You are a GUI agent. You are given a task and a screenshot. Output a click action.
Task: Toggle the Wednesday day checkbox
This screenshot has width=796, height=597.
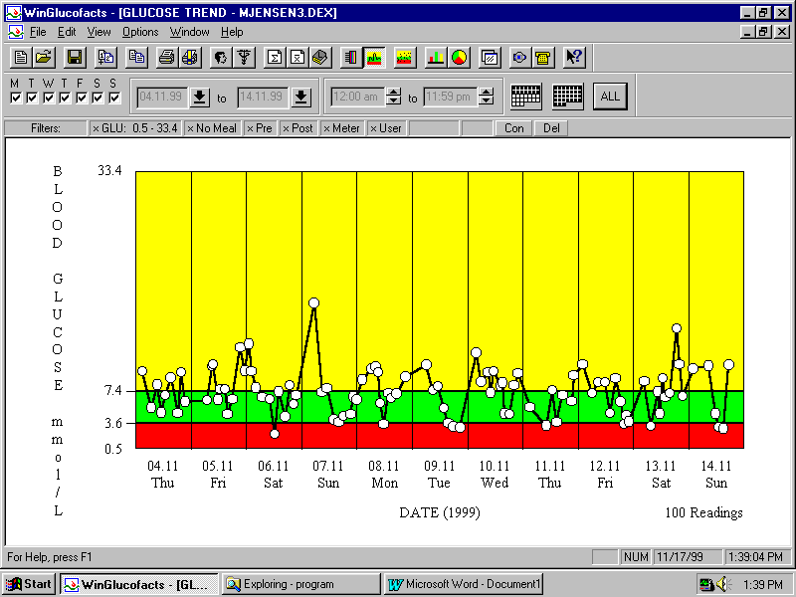pyautogui.click(x=48, y=98)
